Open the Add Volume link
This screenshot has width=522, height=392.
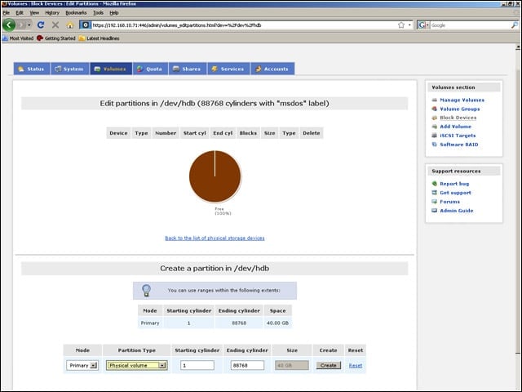pyautogui.click(x=455, y=127)
